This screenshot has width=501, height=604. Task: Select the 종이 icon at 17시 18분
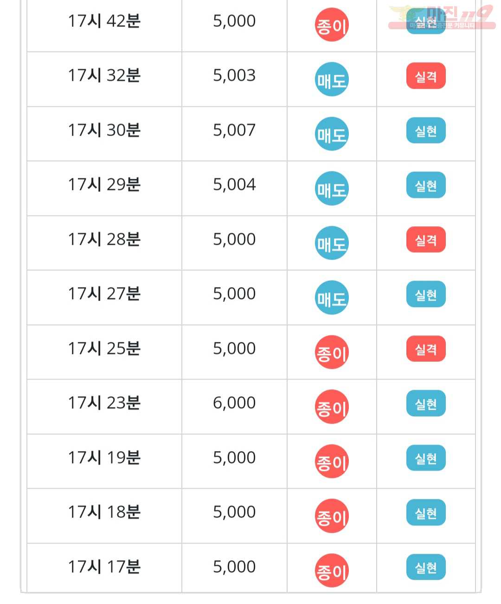coord(332,516)
